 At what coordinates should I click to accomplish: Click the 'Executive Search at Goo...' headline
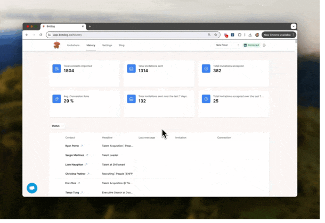[117, 193]
